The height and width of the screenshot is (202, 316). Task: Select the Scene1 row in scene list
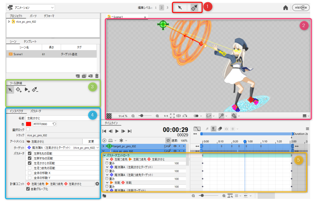click(52, 54)
